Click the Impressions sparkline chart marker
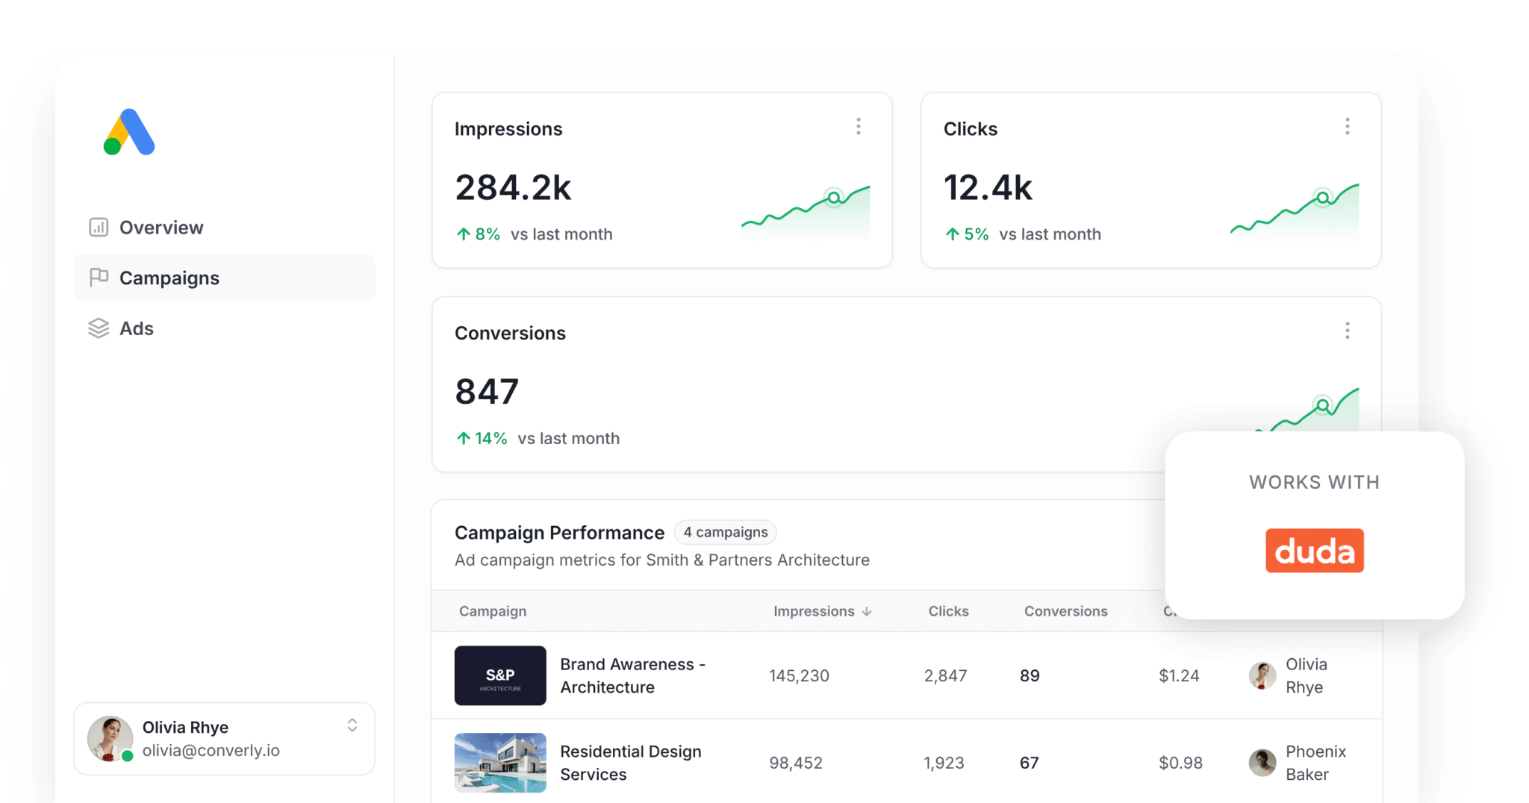This screenshot has width=1529, height=803. [x=834, y=198]
